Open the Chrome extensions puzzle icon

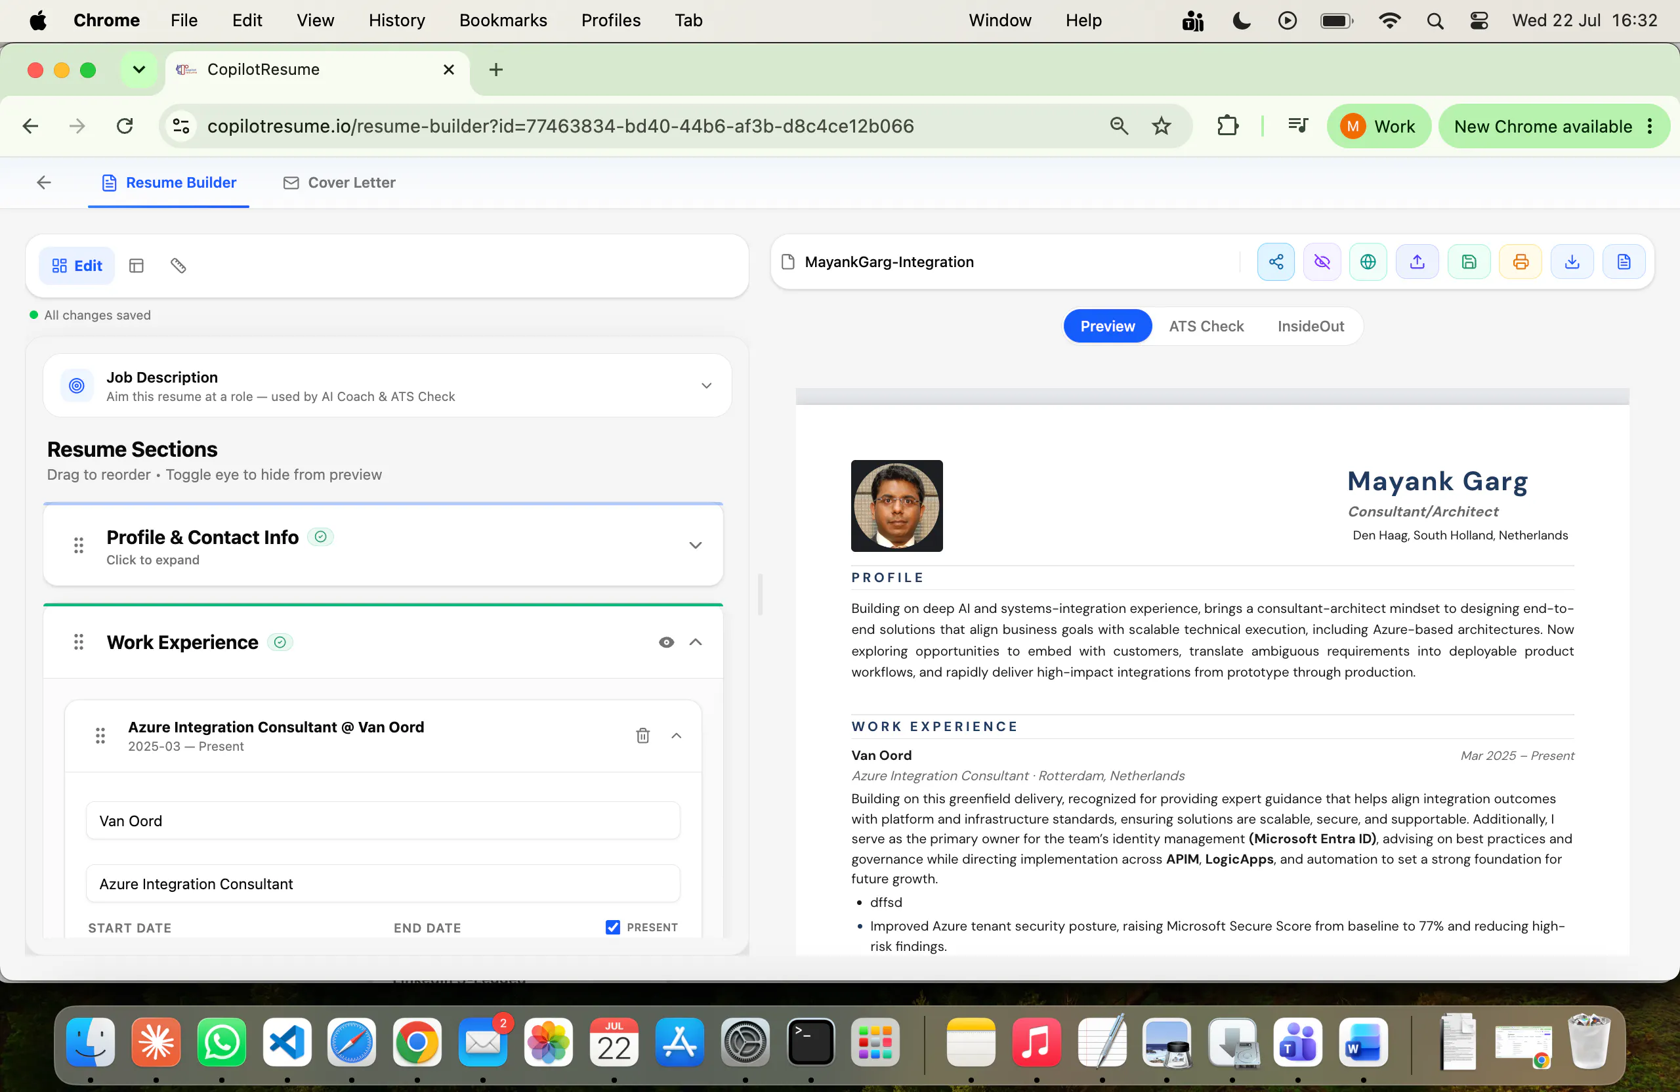1228,127
